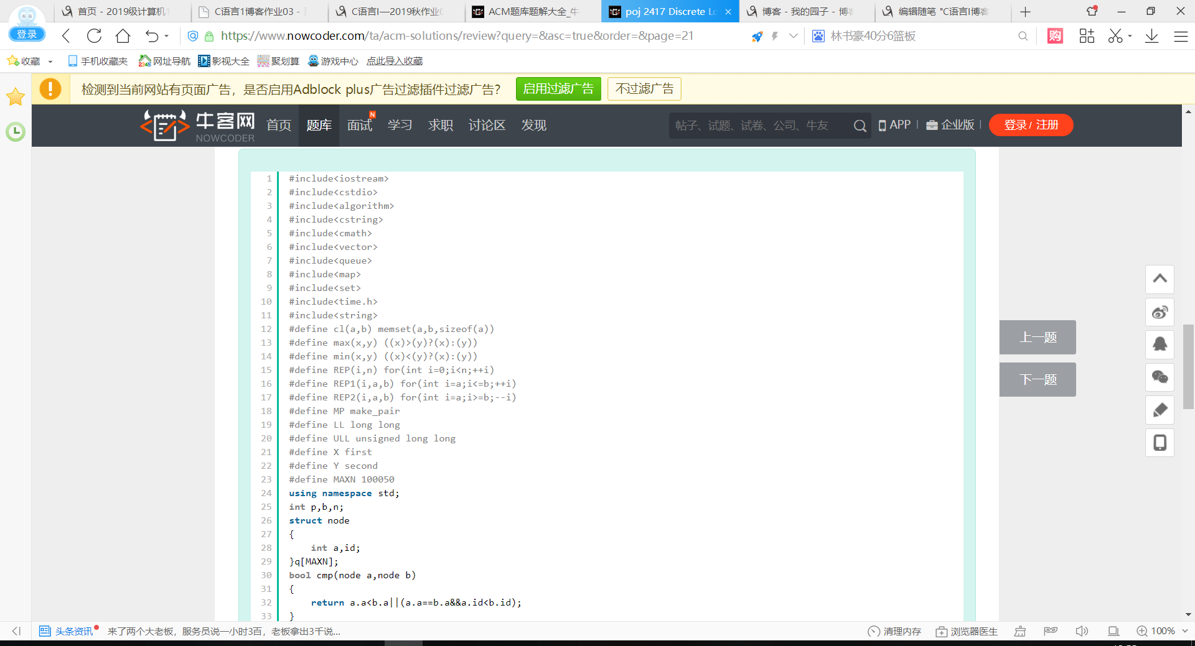Click the 启用过滤广告 button

pos(558,89)
